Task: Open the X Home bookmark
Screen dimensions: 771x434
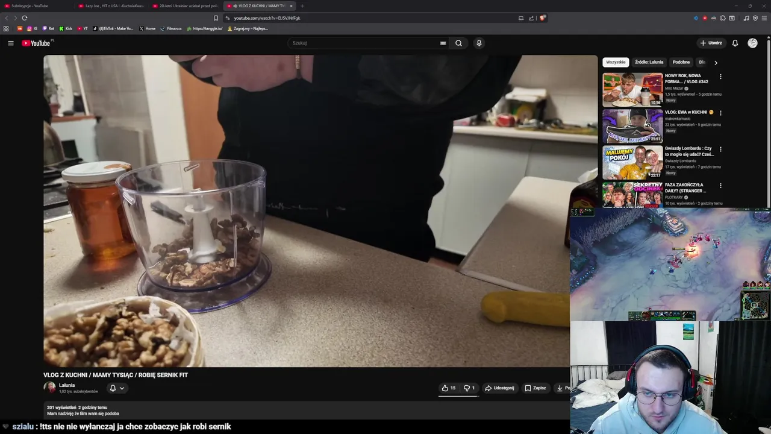Action: click(148, 28)
